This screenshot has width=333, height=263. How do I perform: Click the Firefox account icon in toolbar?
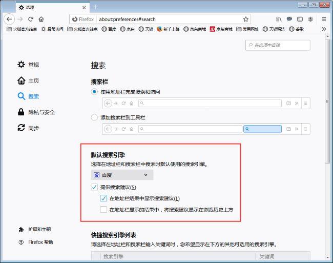pos(310,19)
